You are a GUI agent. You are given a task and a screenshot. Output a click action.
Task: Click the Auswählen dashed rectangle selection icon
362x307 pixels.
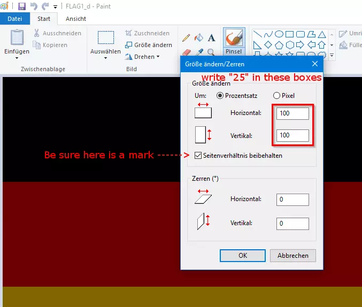coord(106,37)
